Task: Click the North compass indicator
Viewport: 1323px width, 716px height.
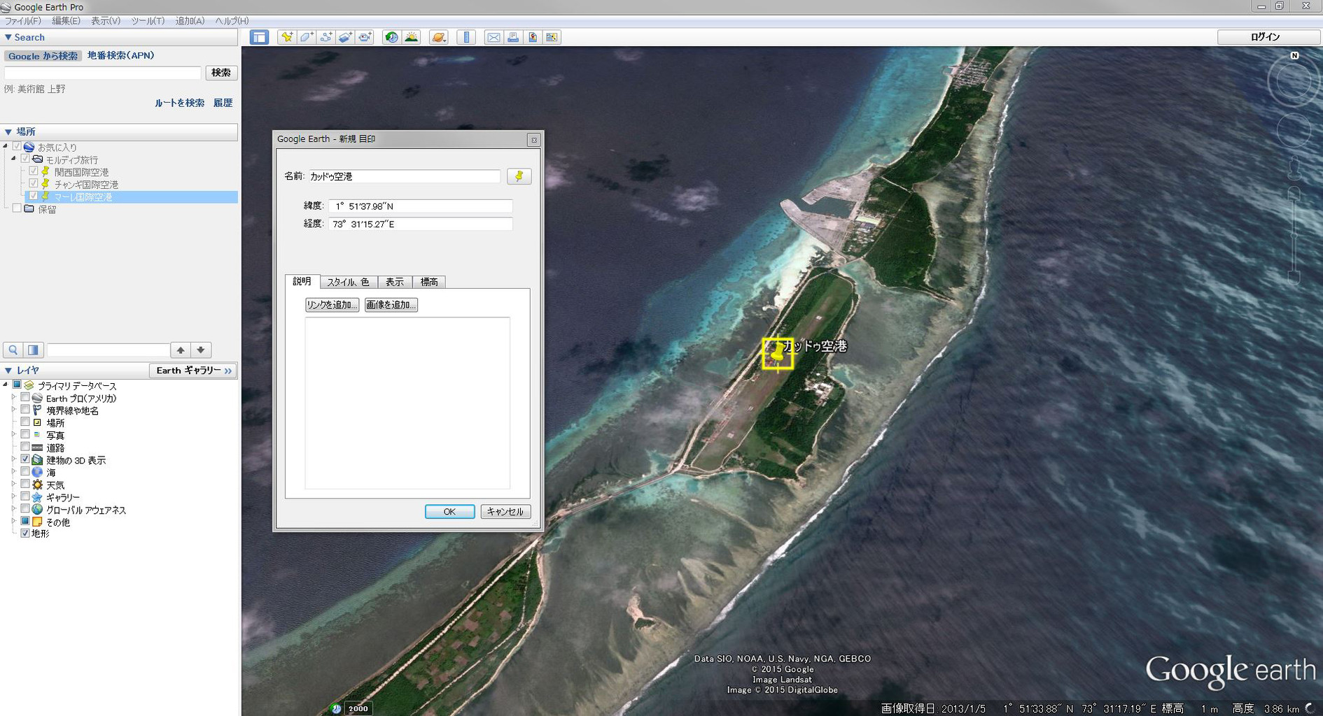Action: point(1294,55)
